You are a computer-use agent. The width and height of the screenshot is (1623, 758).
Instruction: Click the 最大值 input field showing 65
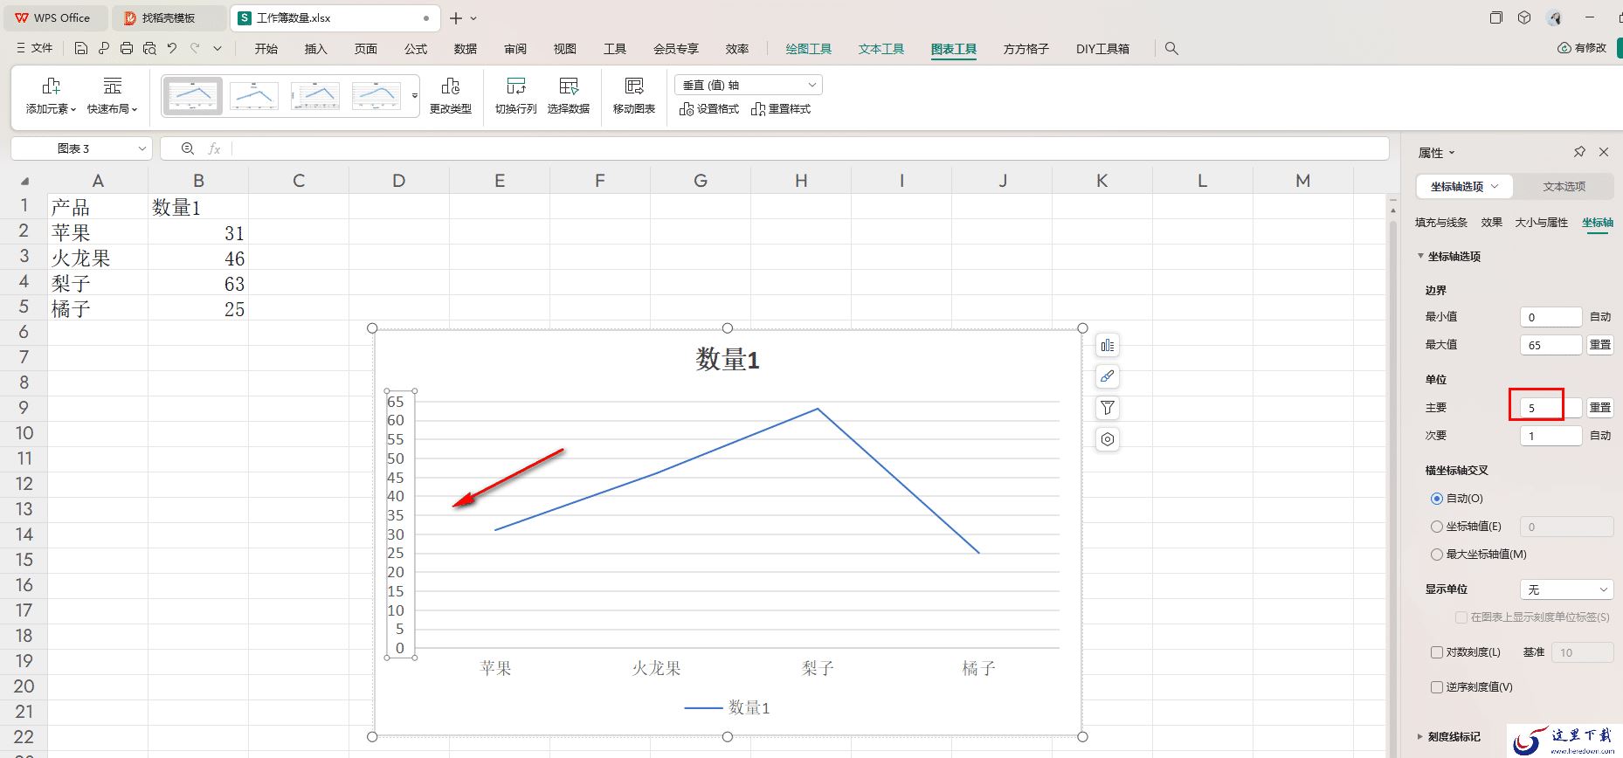[1550, 345]
